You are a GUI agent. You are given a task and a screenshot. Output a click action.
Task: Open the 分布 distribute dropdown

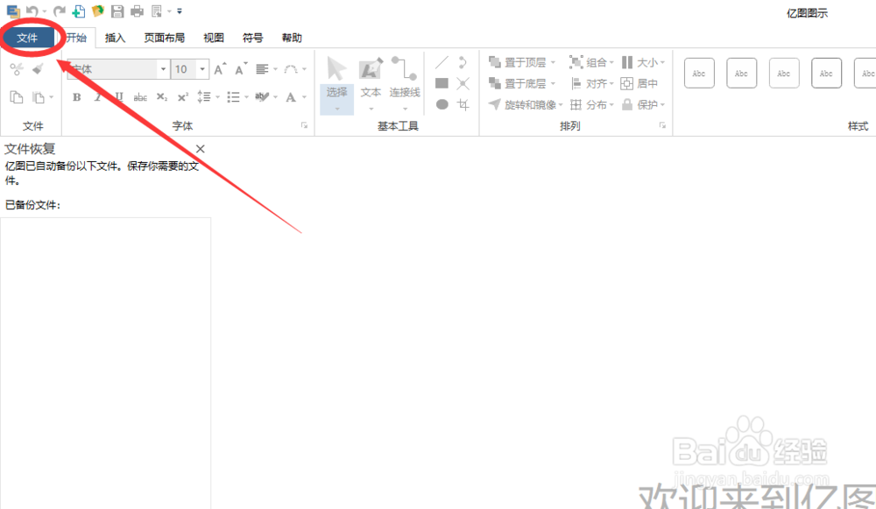coord(591,104)
